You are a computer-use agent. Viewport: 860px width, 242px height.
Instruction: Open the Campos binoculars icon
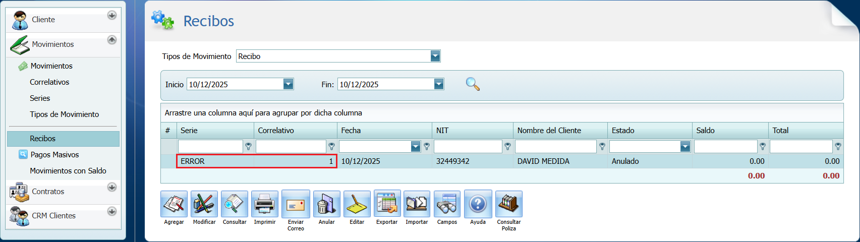[447, 204]
